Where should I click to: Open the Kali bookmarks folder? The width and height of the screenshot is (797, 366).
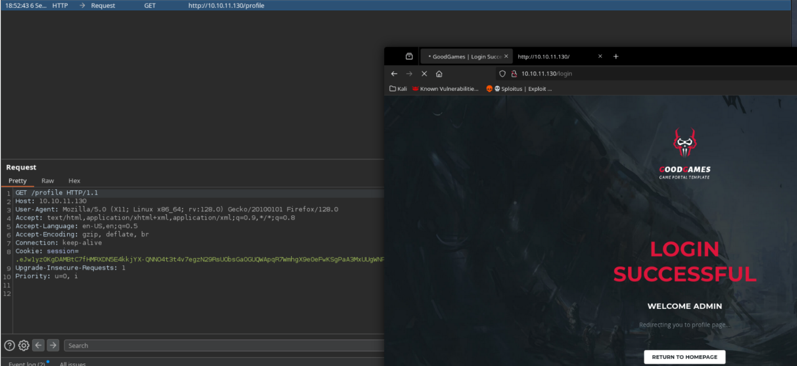pyautogui.click(x=398, y=88)
